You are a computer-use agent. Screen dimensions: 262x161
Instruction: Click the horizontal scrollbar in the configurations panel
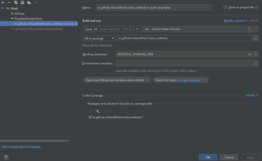coord(34,141)
